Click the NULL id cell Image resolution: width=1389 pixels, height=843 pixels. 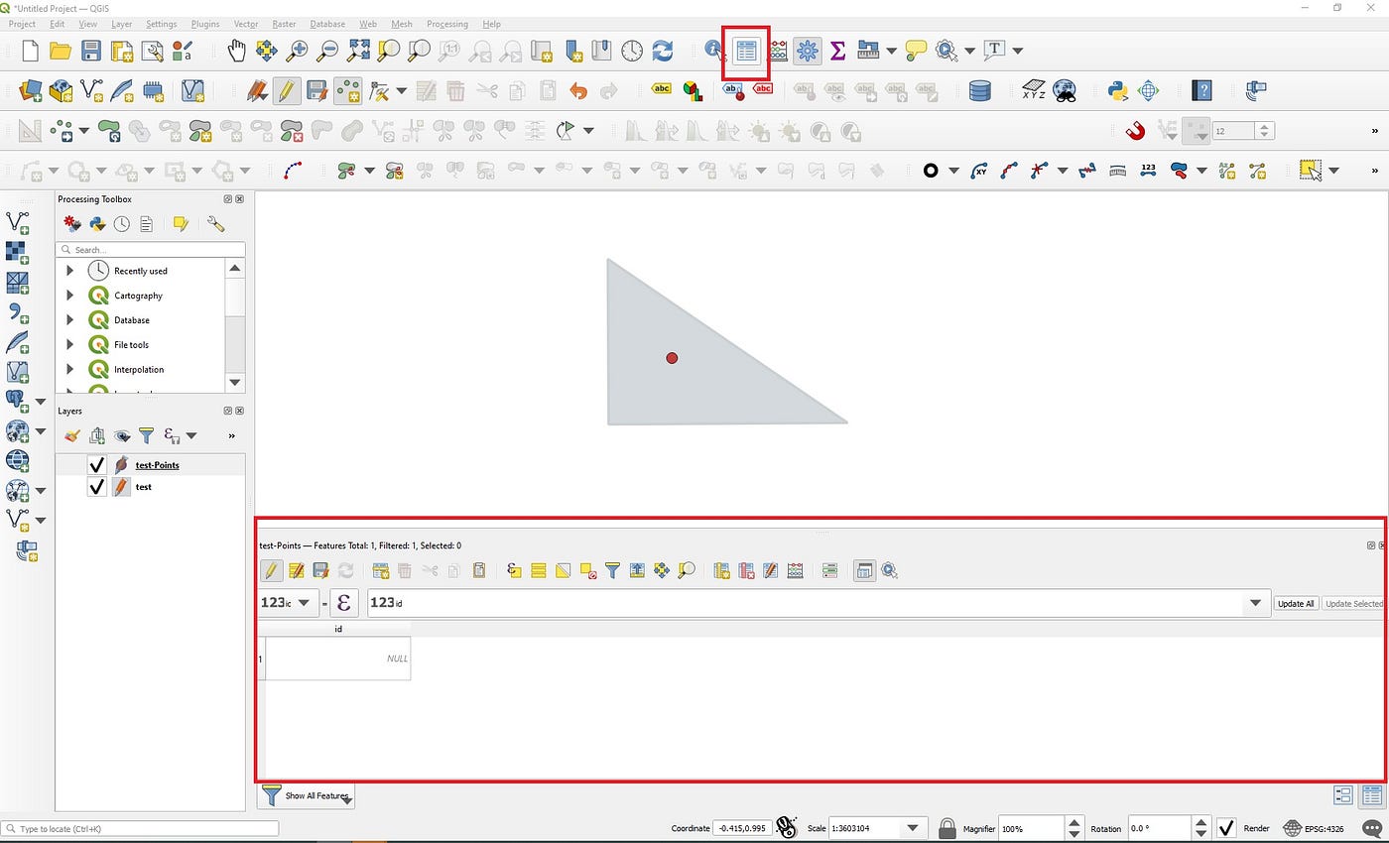338,659
